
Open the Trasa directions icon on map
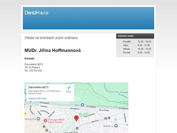68,88
